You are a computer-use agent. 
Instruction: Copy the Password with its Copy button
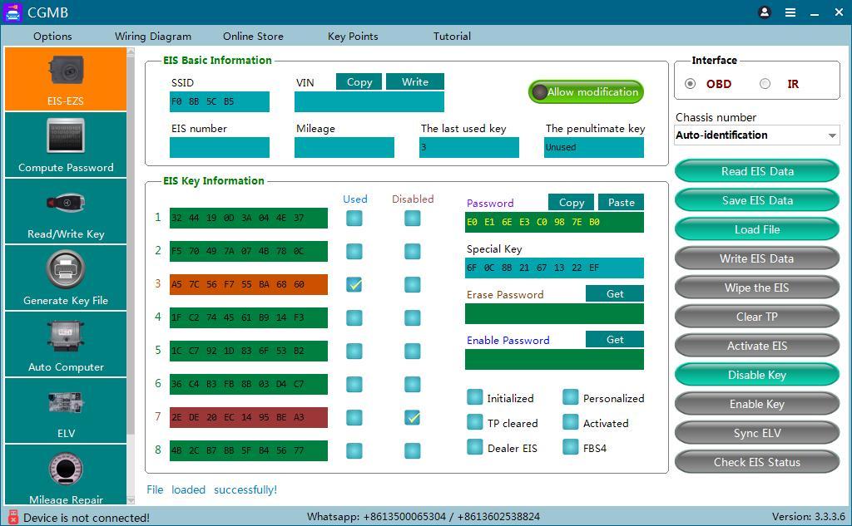click(x=572, y=203)
